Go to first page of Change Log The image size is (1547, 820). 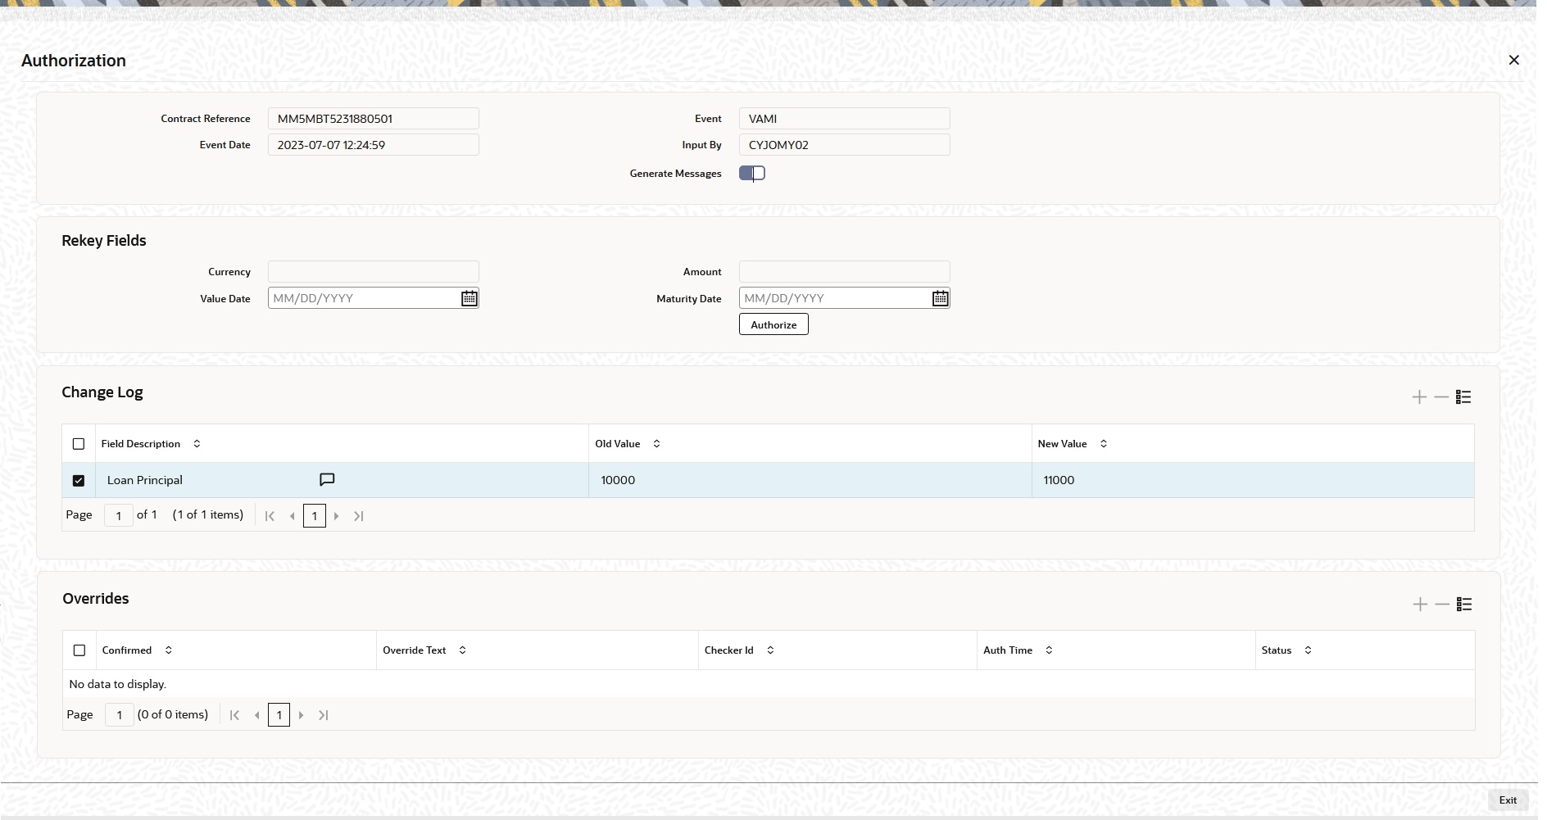click(270, 516)
